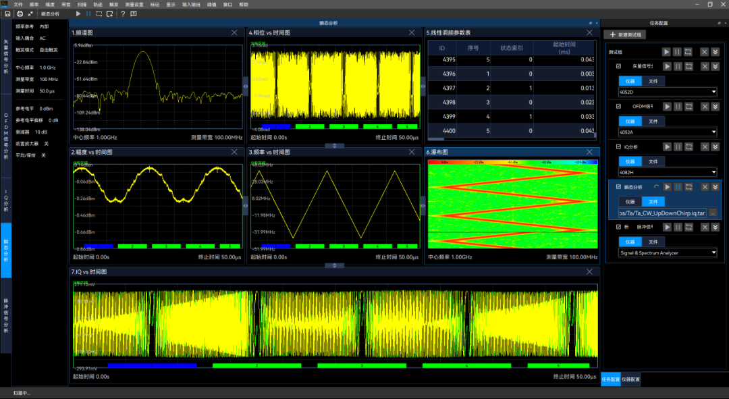Close the 1.频谱图 panel
This screenshot has height=399, width=729.
point(234,32)
